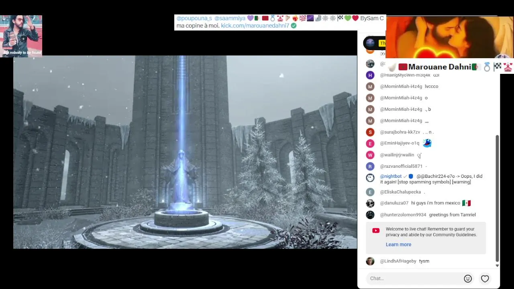
Task: Click the 'tysm' message text
Action: (x=424, y=261)
